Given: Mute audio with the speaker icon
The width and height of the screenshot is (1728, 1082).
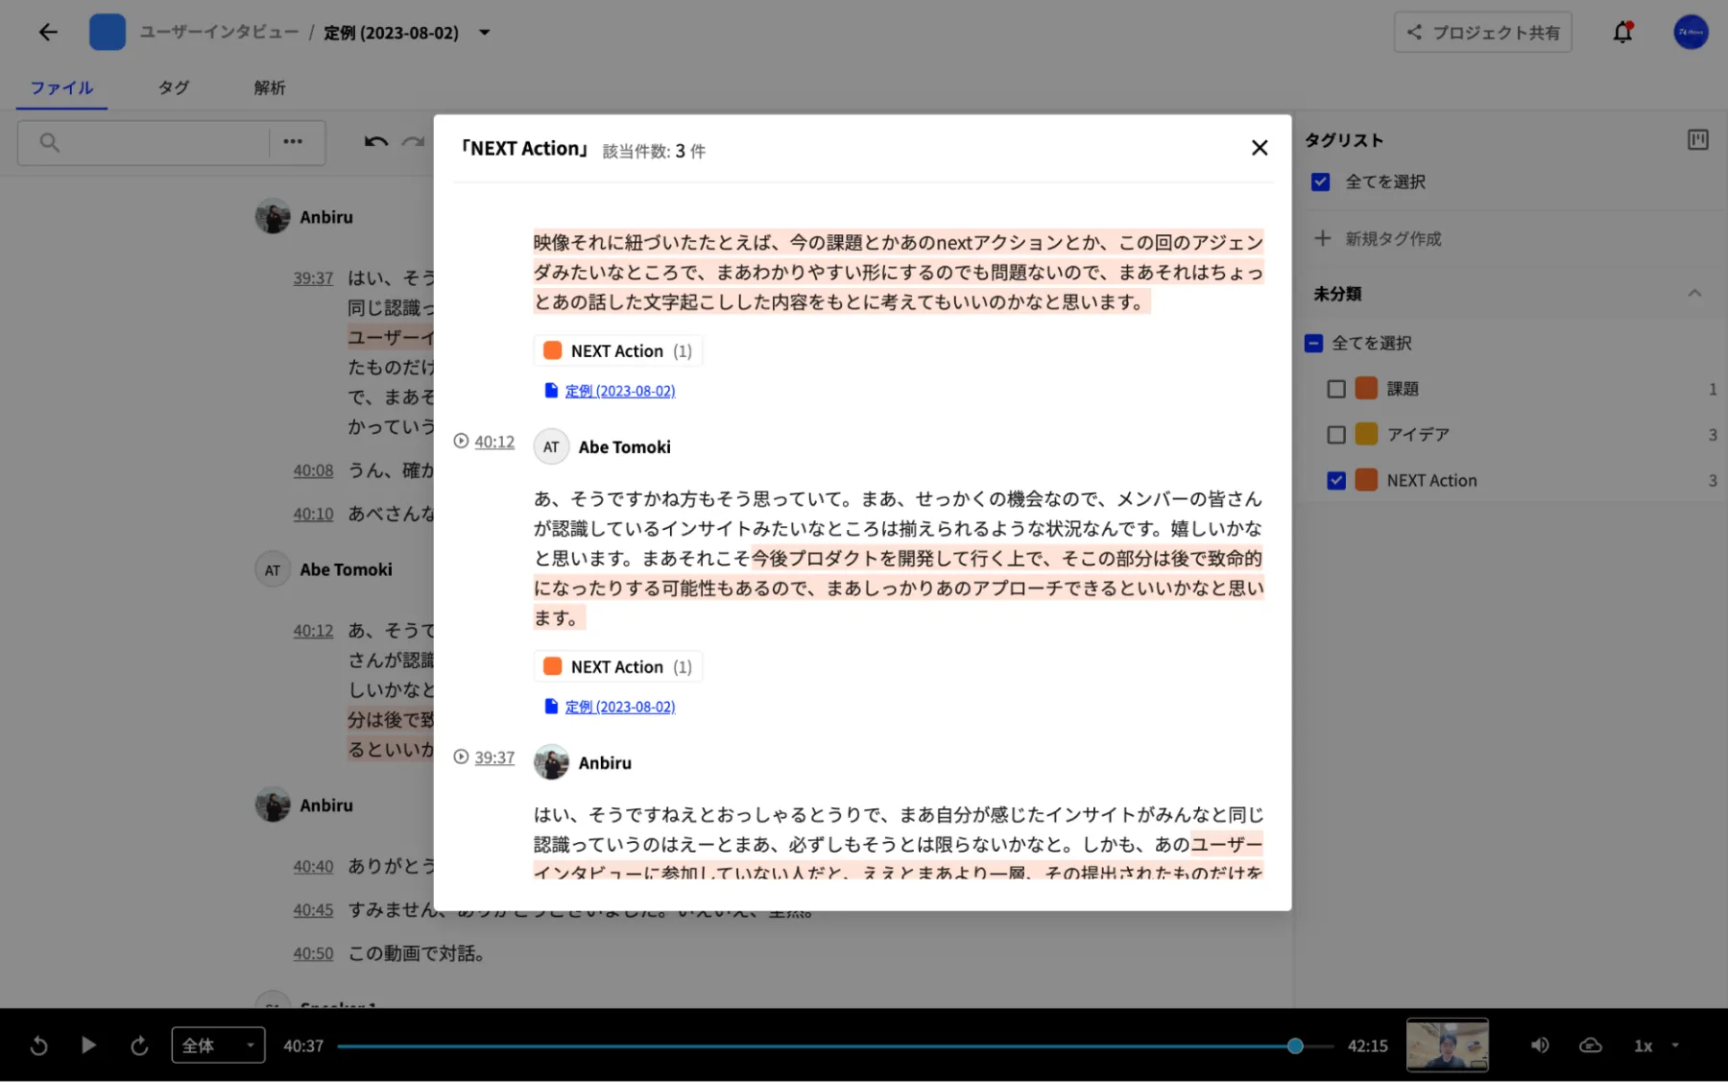Looking at the screenshot, I should pos(1540,1046).
